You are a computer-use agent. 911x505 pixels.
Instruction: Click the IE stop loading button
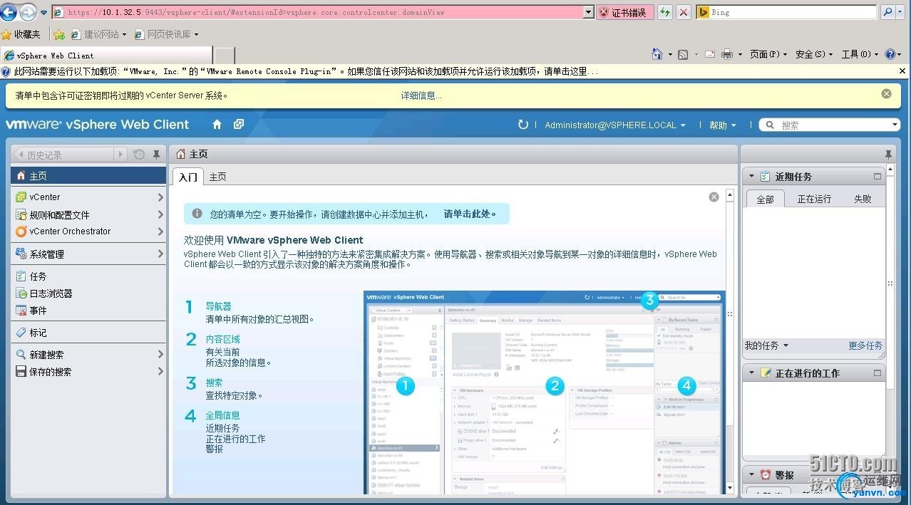(683, 12)
